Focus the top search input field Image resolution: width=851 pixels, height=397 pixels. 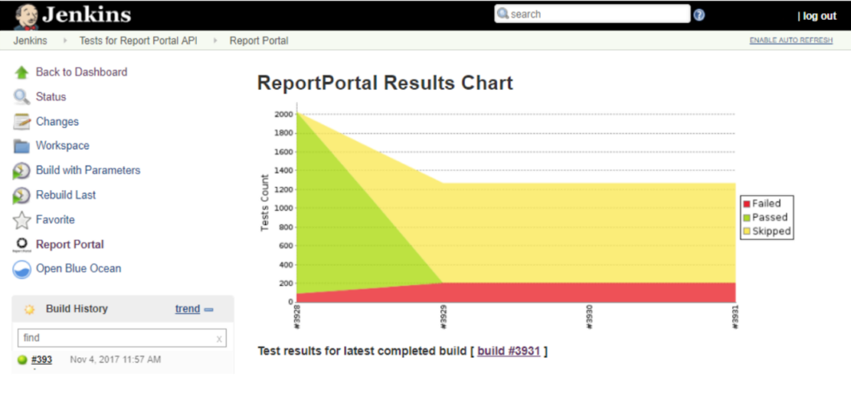(x=592, y=14)
